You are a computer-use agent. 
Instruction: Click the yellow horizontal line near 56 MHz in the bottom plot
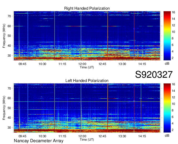click(87, 102)
